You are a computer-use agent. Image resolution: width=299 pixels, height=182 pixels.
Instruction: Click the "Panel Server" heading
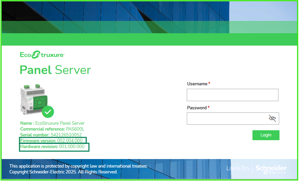pyautogui.click(x=55, y=70)
